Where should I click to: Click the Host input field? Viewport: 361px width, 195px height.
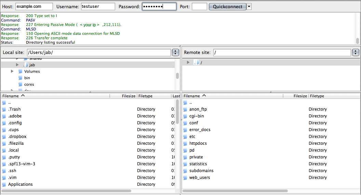34,6
